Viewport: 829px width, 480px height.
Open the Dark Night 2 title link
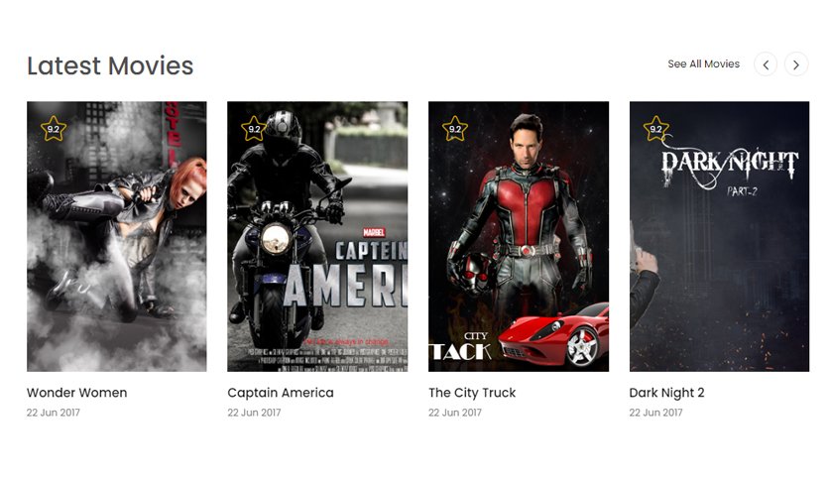666,393
